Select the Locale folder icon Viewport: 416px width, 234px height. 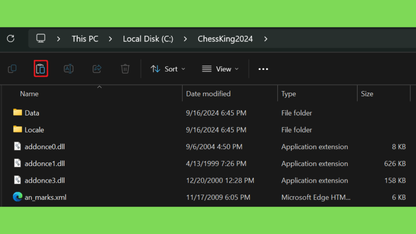click(x=17, y=130)
